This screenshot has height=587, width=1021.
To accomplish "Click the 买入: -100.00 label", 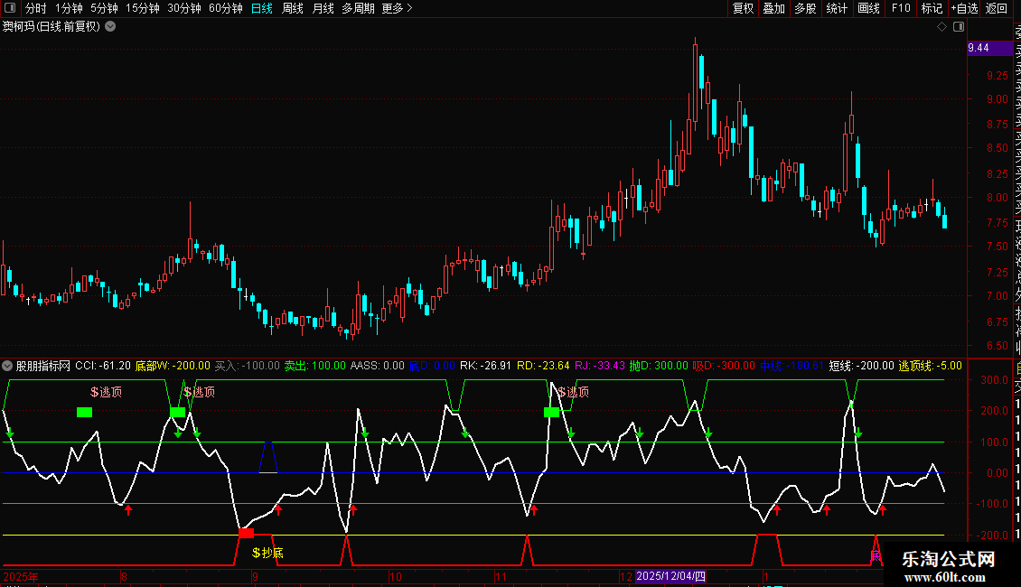I will [x=248, y=366].
